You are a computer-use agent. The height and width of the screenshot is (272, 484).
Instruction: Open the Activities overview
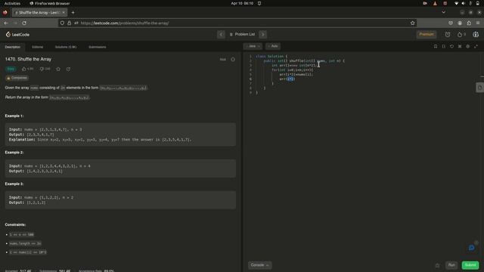click(12, 3)
